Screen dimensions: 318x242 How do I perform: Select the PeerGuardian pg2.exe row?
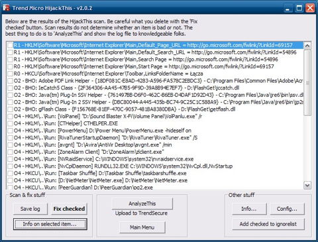pos(83,188)
